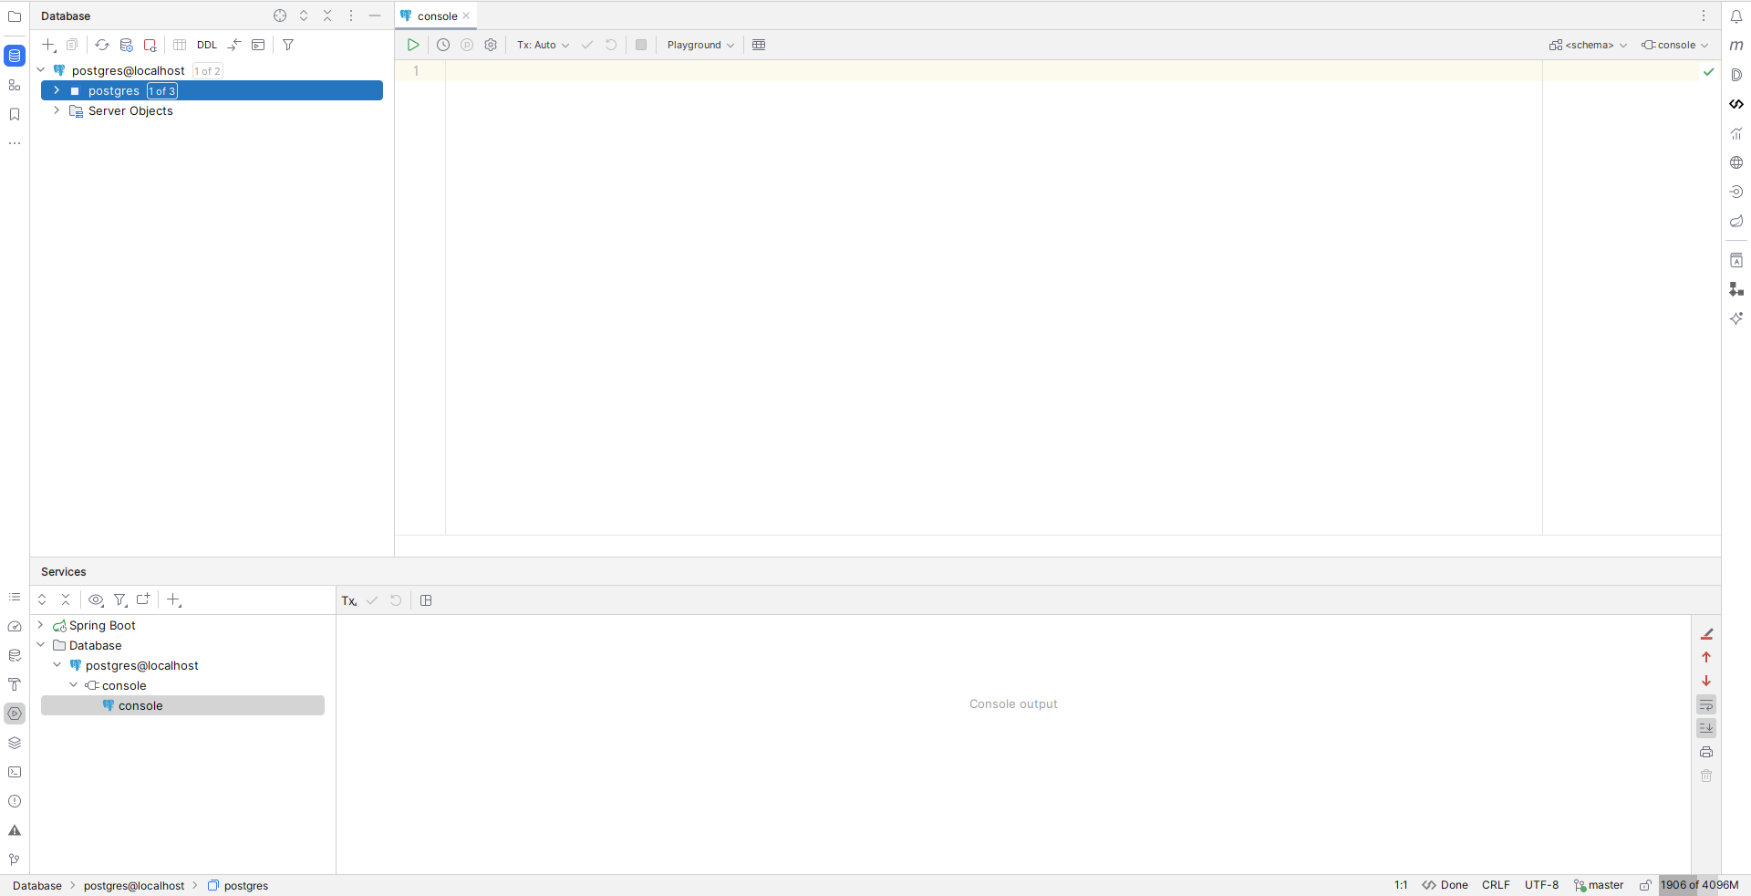This screenshot has height=896, width=1751.
Task: Select the Spring Boot service item
Action: tap(102, 625)
